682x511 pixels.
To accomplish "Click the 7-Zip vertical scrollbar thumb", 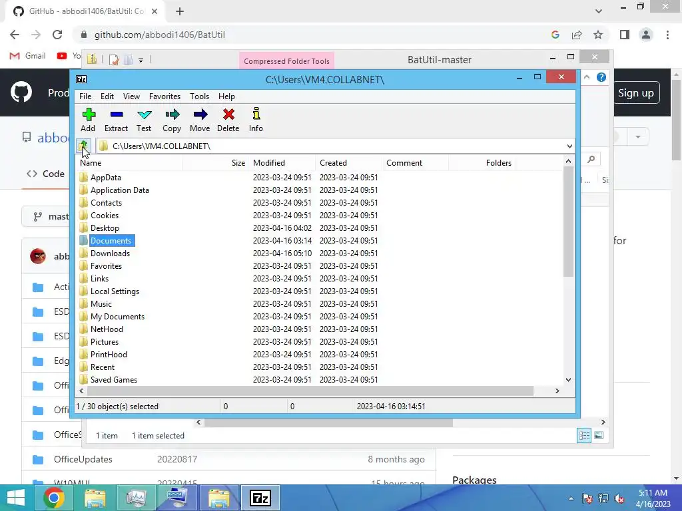I will pyautogui.click(x=569, y=222).
